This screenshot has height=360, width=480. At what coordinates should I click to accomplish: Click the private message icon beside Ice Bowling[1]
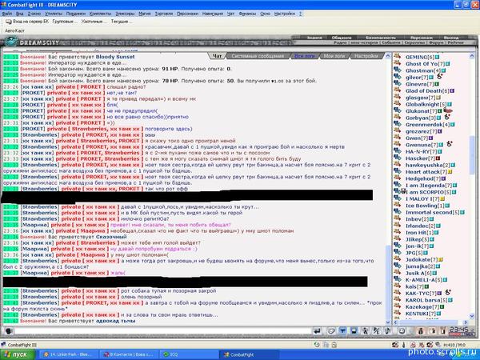click(398, 205)
